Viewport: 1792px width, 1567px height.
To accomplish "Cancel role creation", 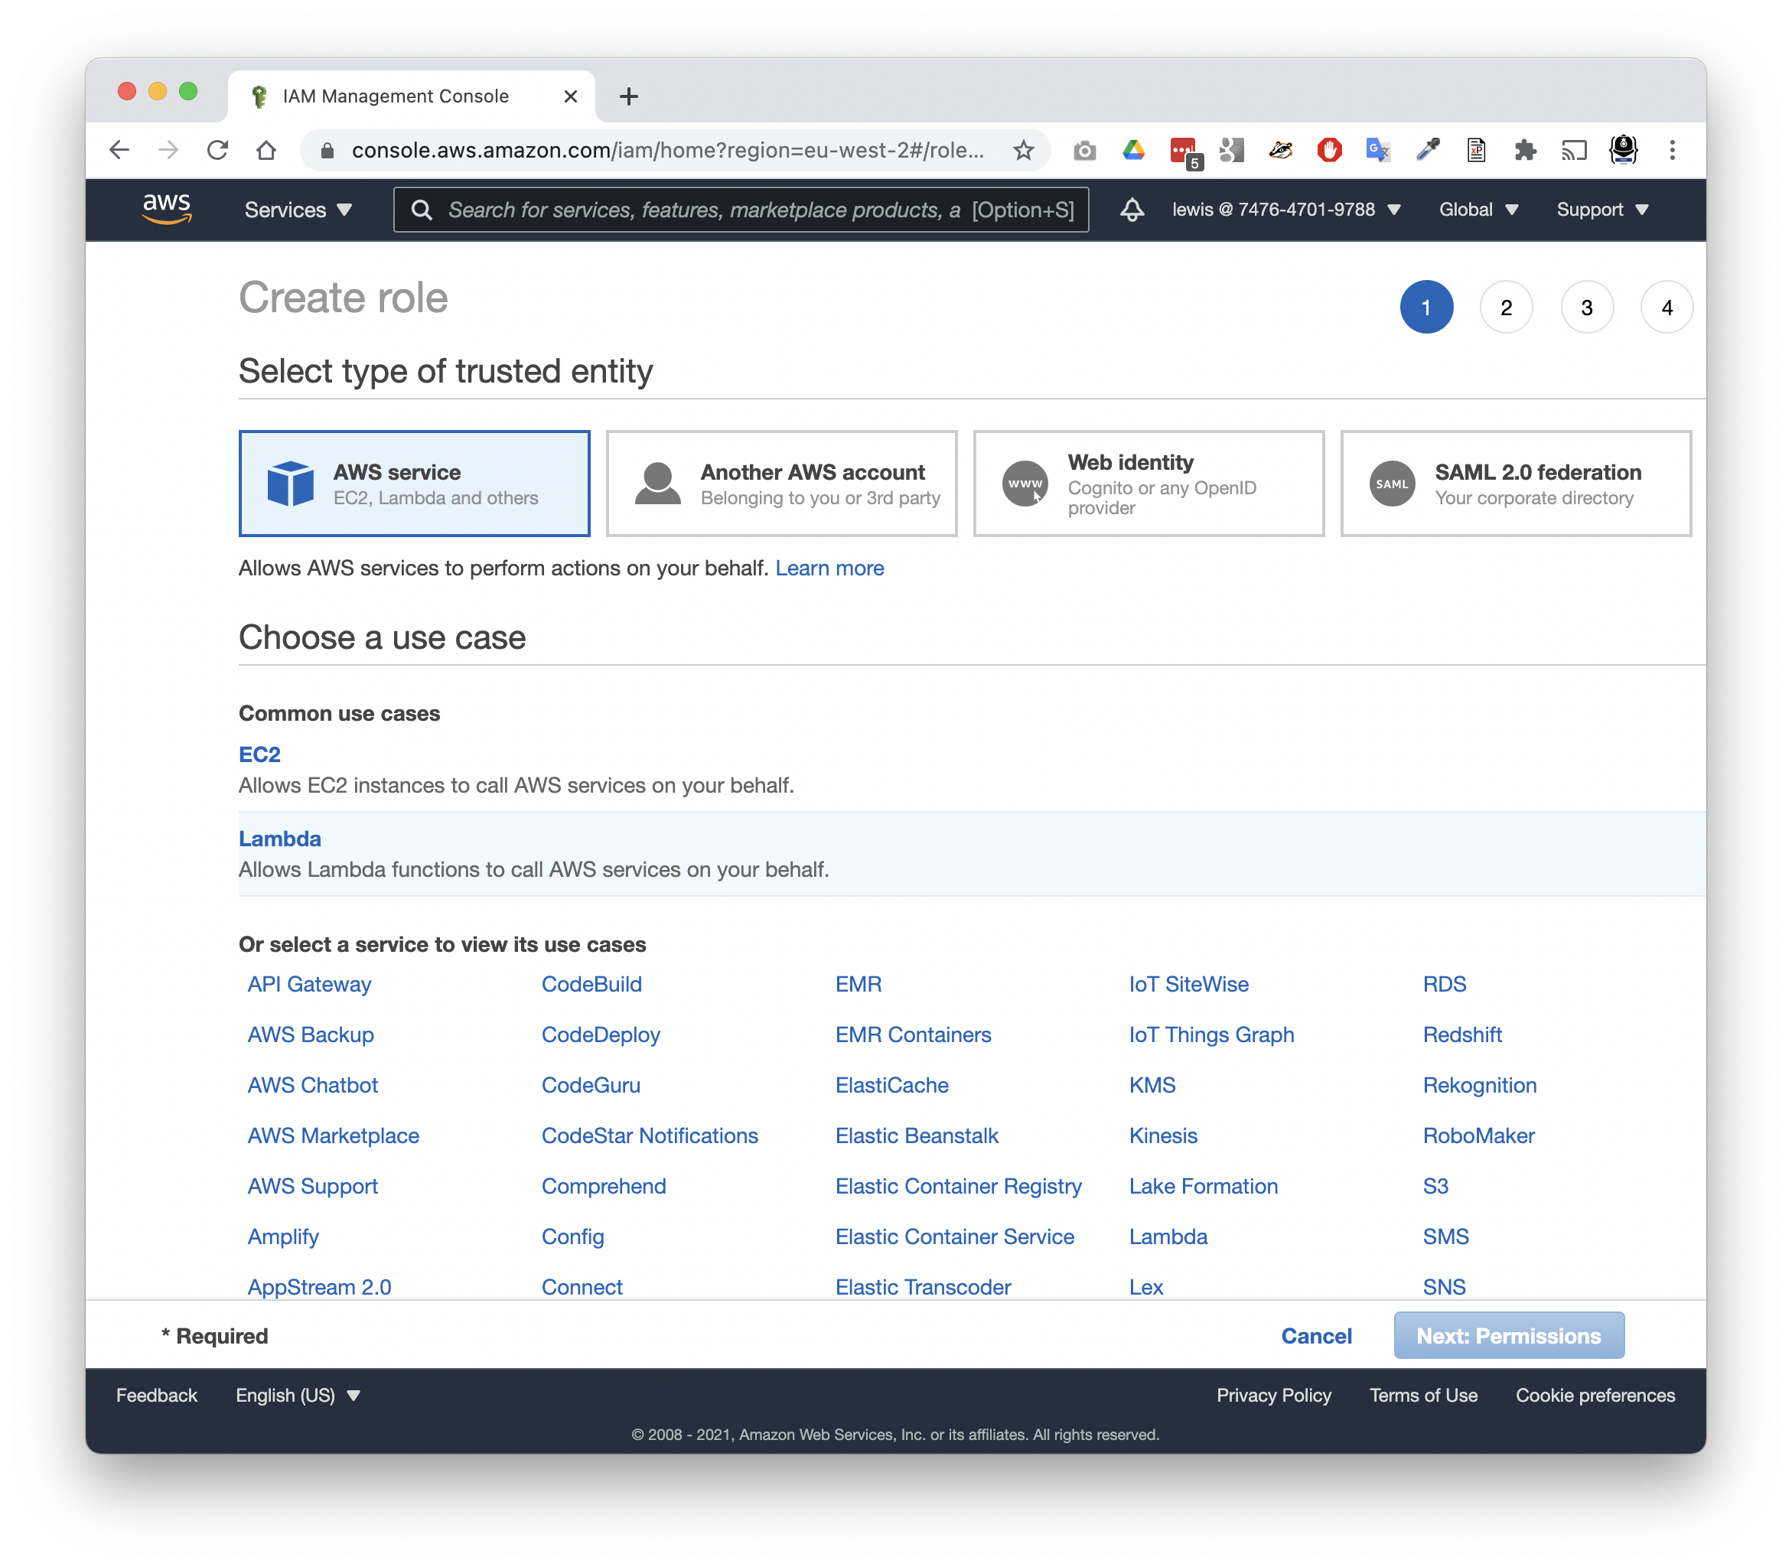I will [1316, 1336].
